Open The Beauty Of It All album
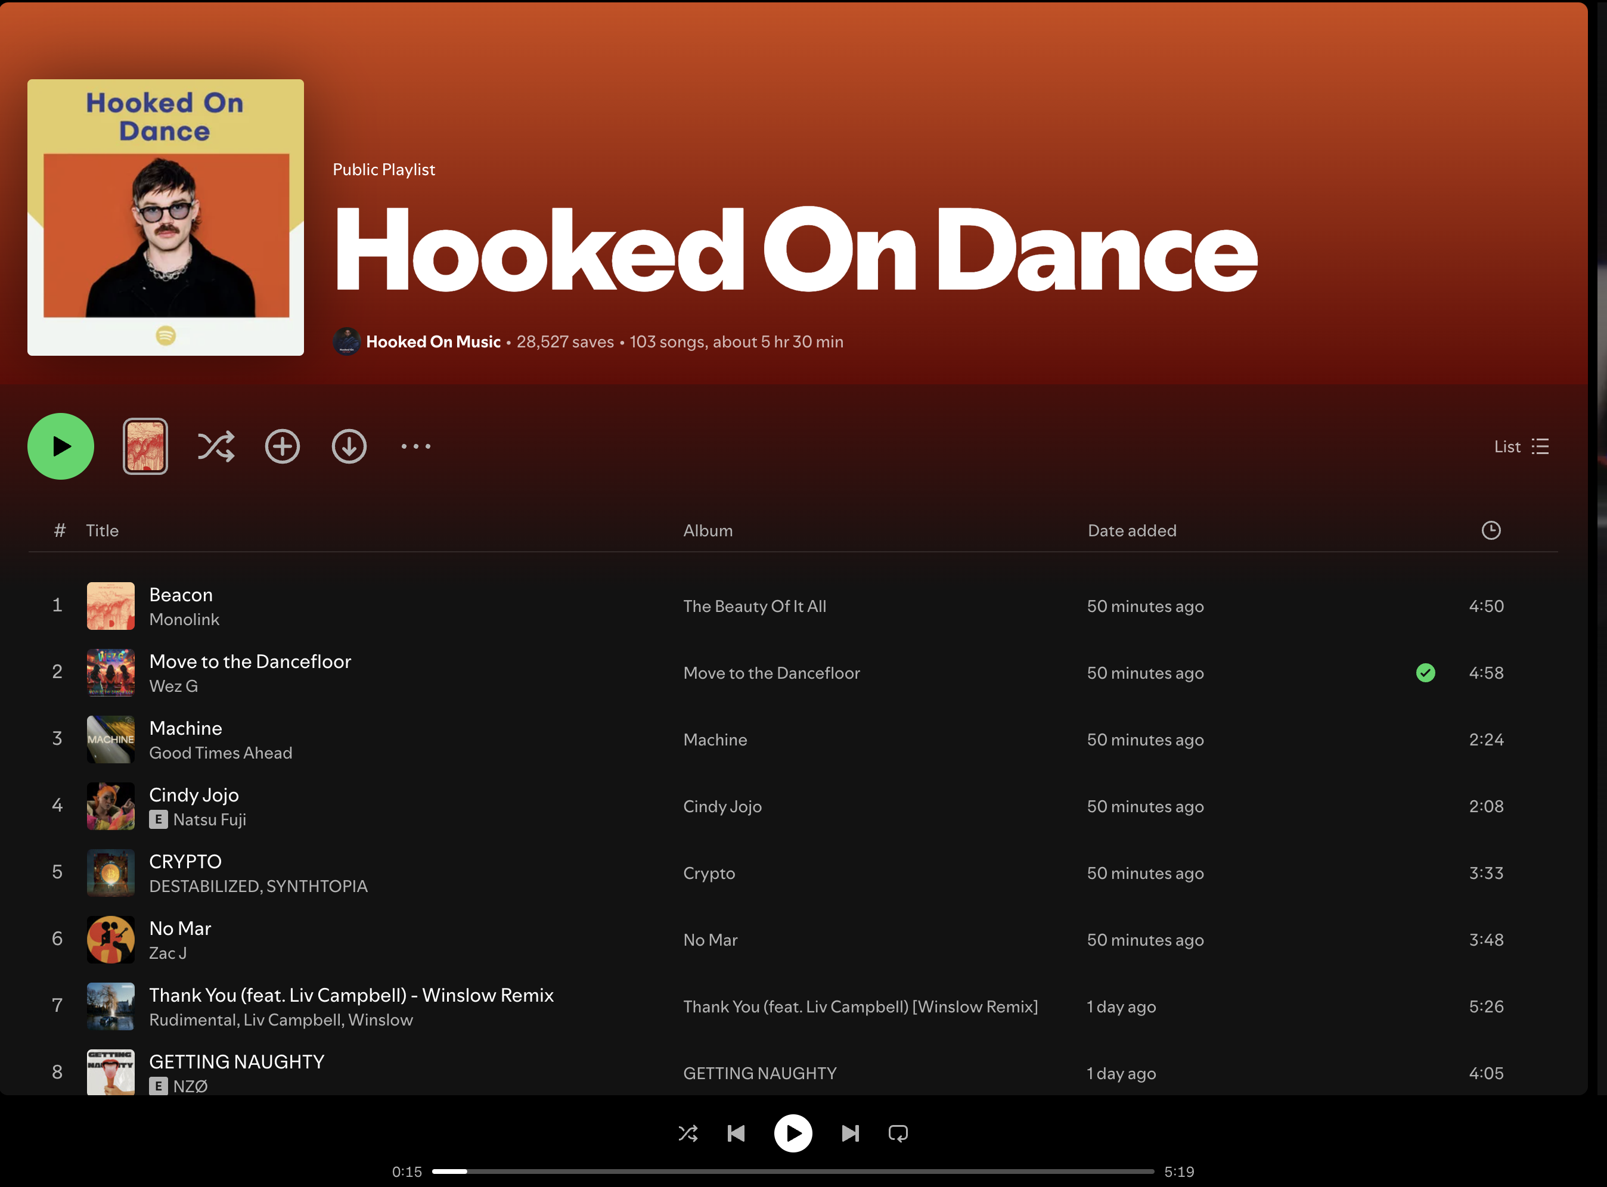Image resolution: width=1607 pixels, height=1187 pixels. click(x=755, y=607)
